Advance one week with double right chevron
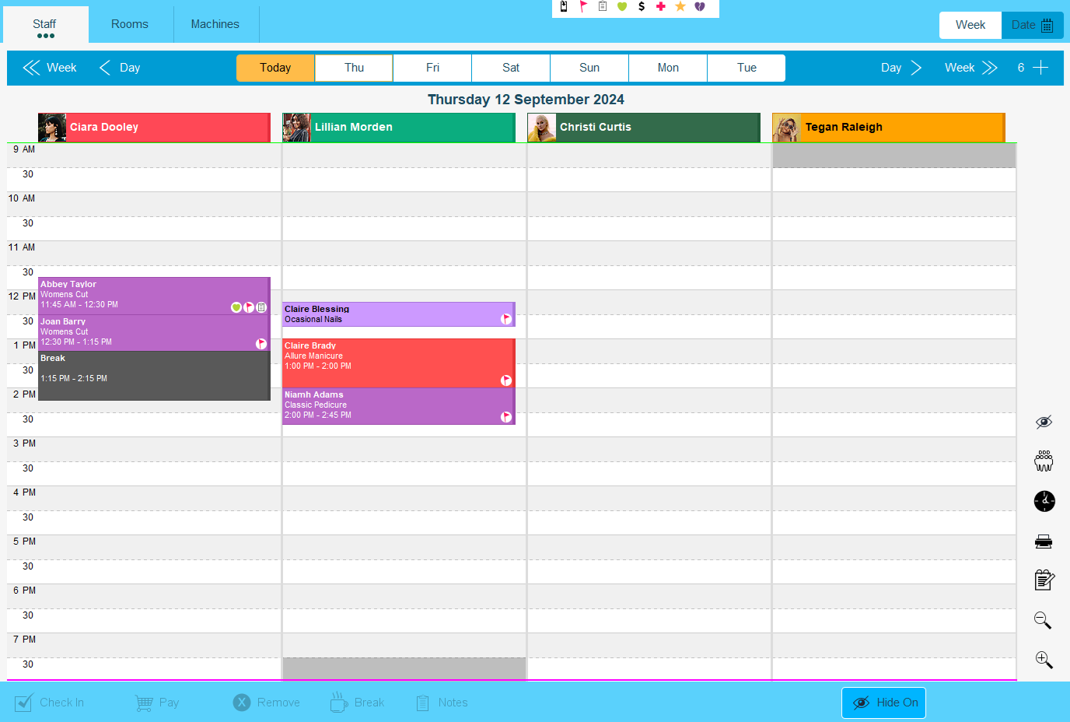1070x722 pixels. (x=989, y=68)
